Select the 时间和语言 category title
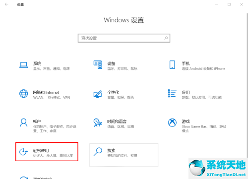 point(117,121)
